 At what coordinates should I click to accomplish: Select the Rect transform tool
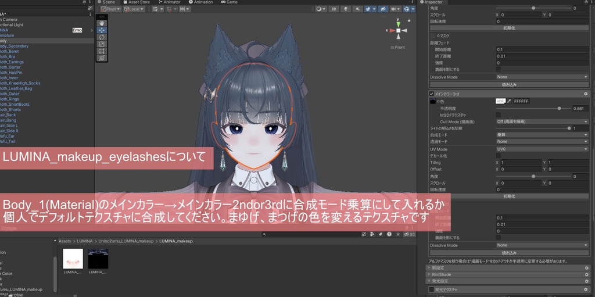pos(102,51)
